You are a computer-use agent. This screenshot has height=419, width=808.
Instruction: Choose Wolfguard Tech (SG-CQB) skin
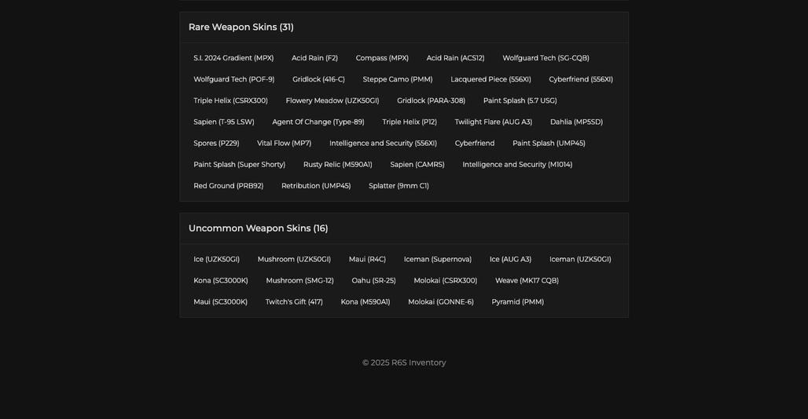(545, 58)
